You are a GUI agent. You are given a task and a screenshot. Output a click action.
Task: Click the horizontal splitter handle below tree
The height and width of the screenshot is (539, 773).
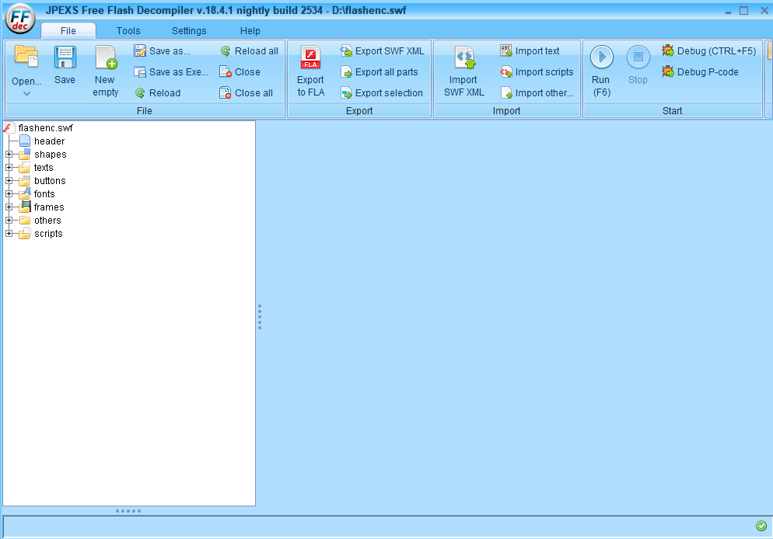[128, 511]
